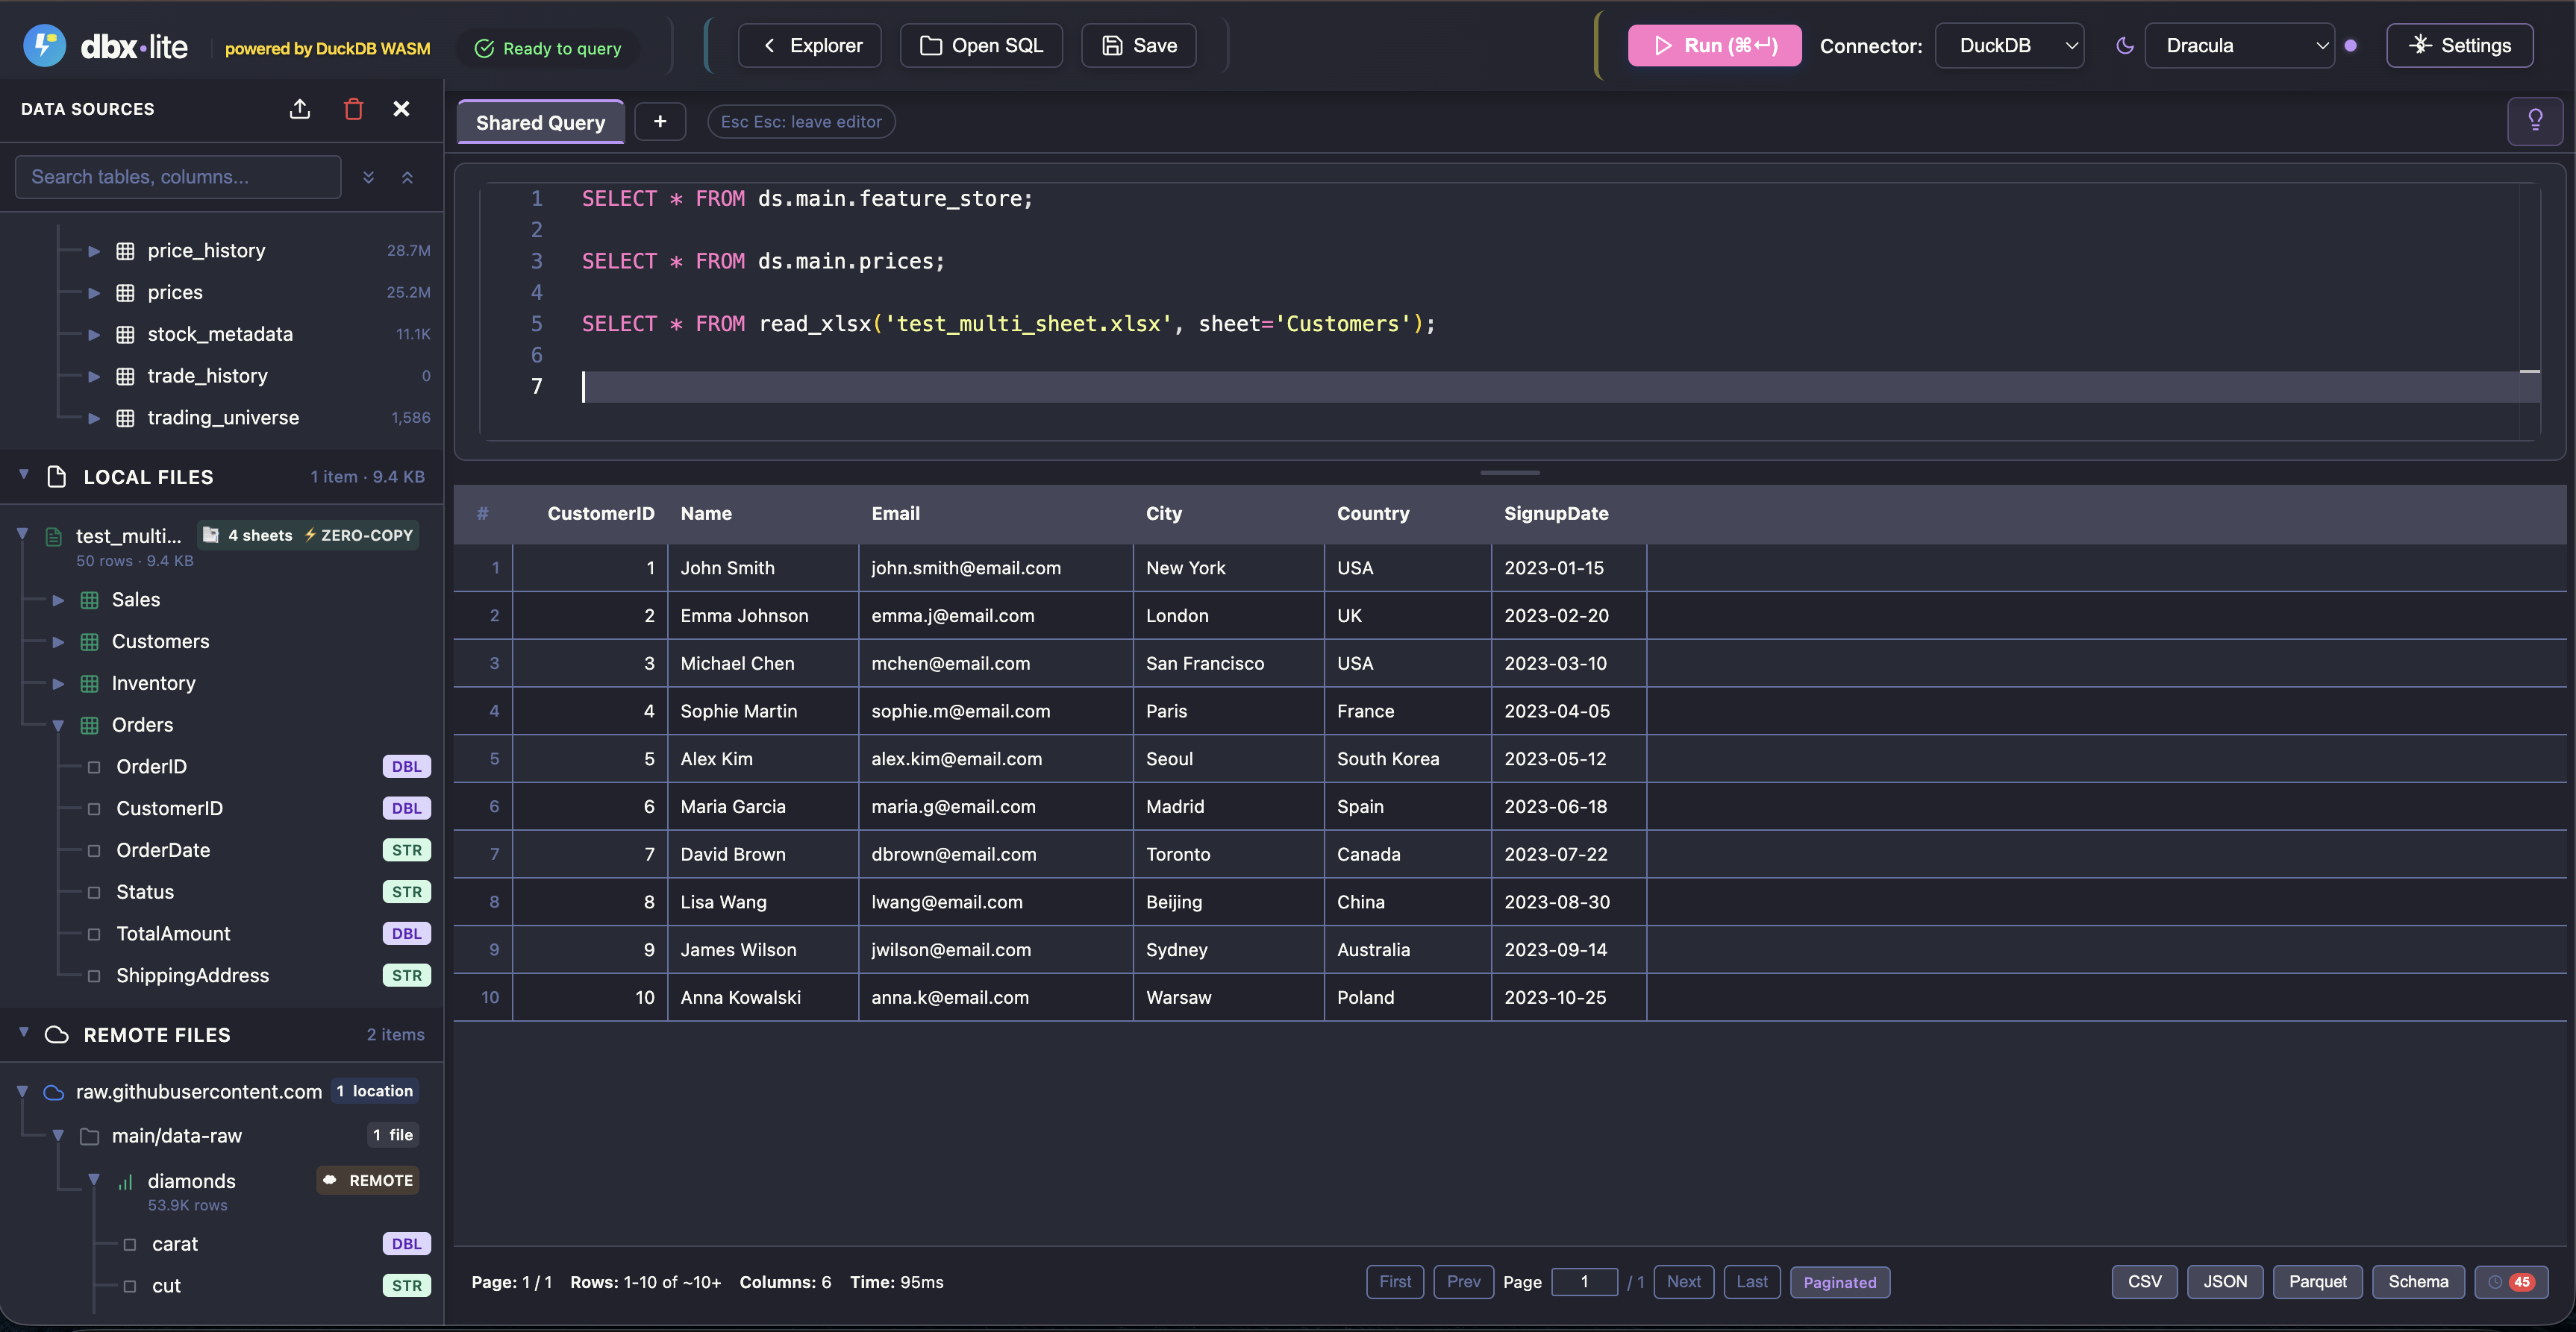
Task: Click the expand all double-chevron icon
Action: coord(369,177)
